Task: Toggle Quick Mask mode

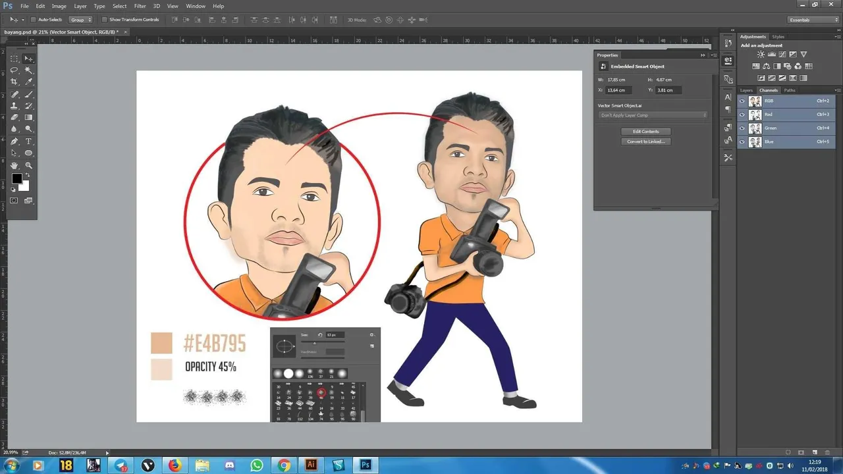Action: point(14,200)
